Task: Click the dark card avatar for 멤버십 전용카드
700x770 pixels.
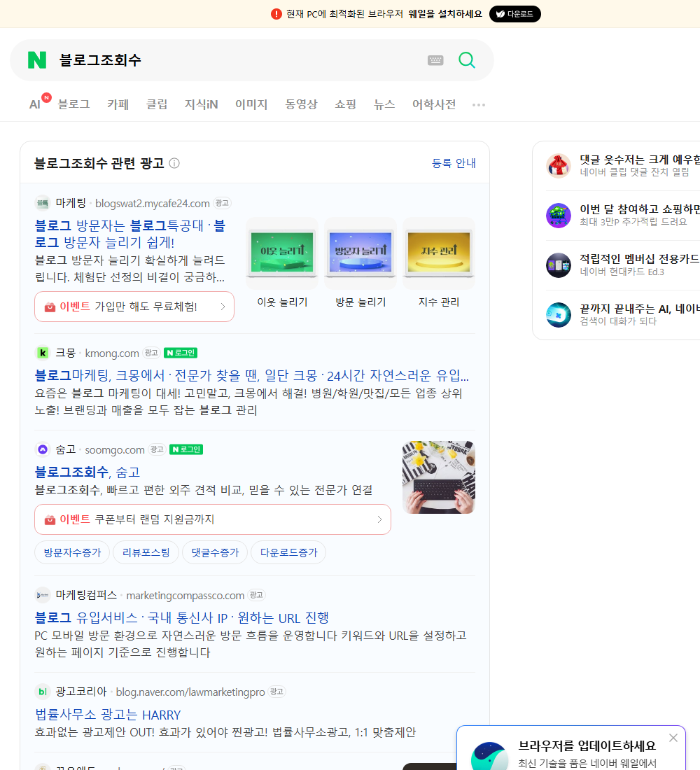Action: (559, 265)
